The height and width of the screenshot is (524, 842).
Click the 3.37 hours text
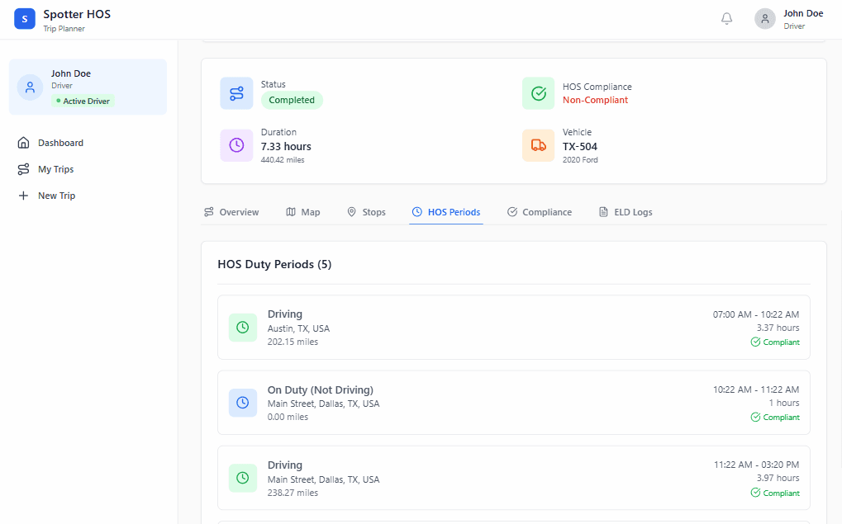(778, 328)
